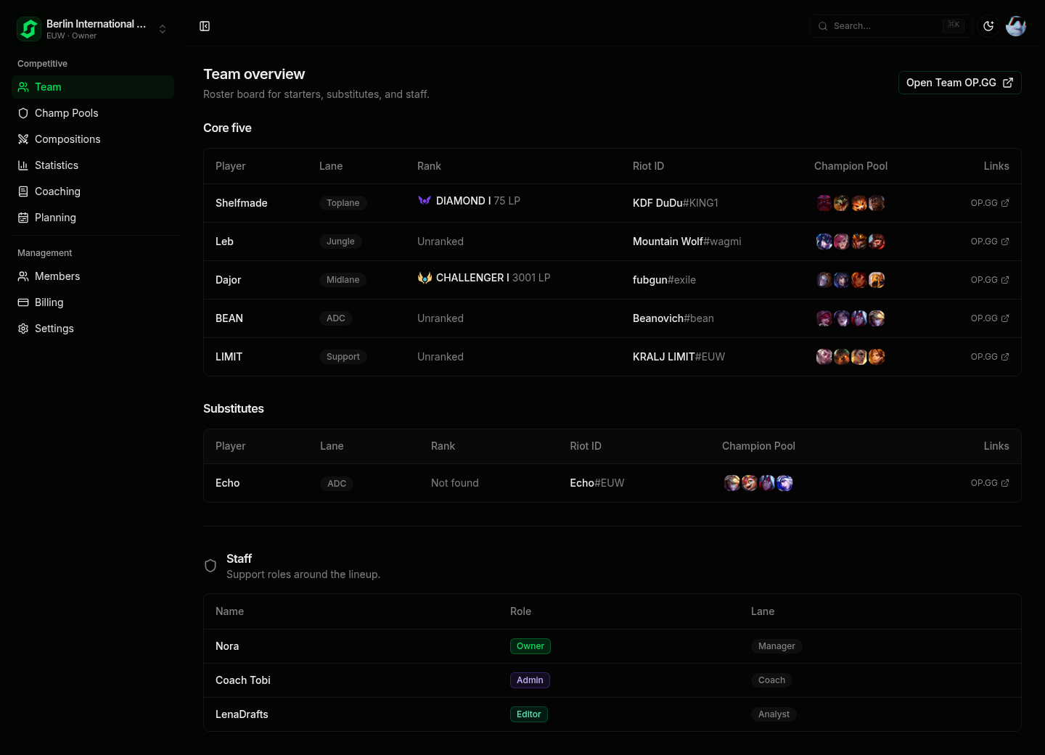Click LenaDrafts' Editor role badge

529,714
